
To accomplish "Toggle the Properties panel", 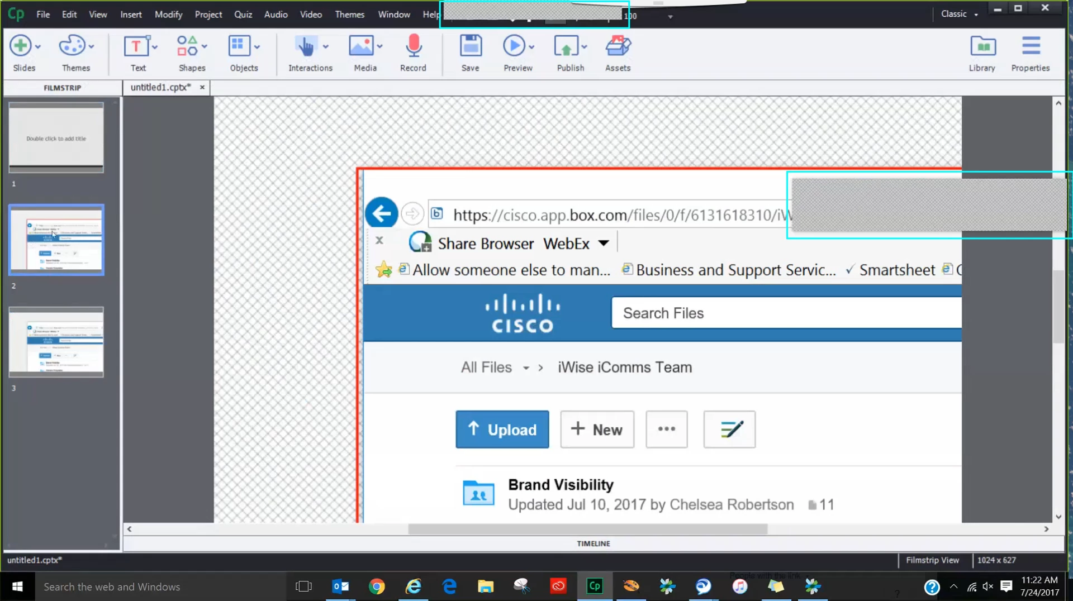I will (x=1031, y=46).
